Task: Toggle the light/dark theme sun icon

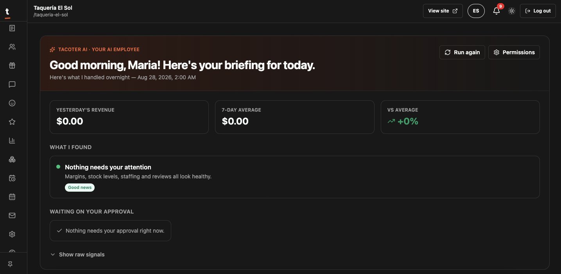Action: [511, 11]
